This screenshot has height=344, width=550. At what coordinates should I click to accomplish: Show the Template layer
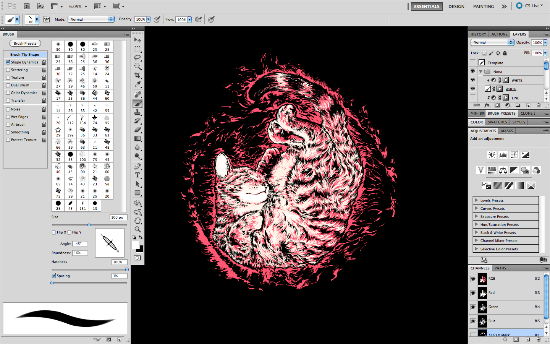[x=473, y=62]
